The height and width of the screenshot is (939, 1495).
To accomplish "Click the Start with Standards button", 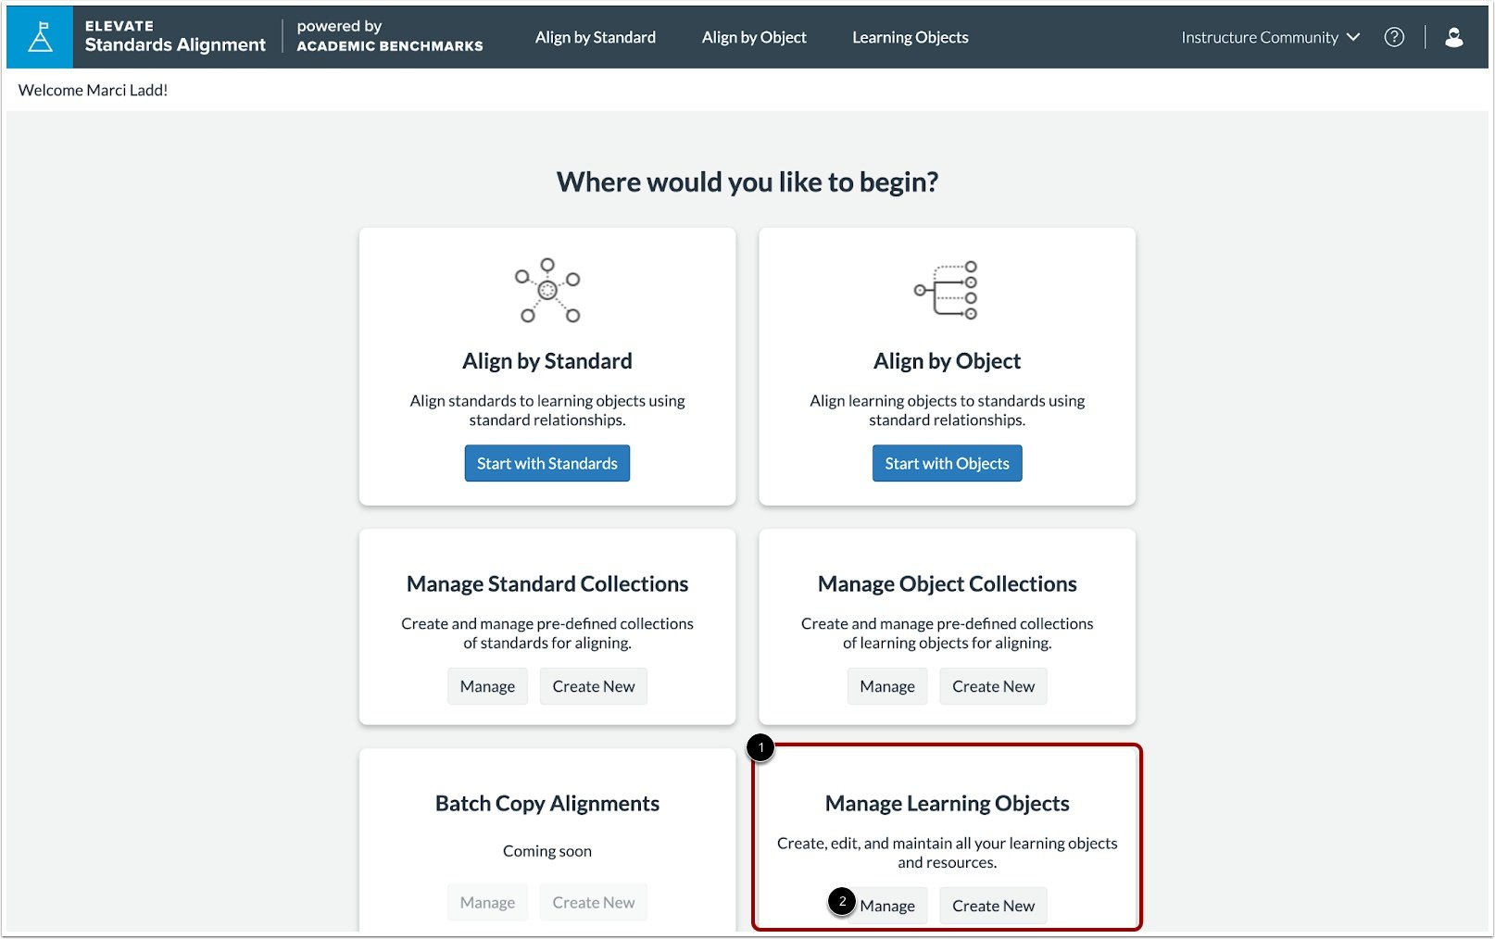I will click(546, 463).
